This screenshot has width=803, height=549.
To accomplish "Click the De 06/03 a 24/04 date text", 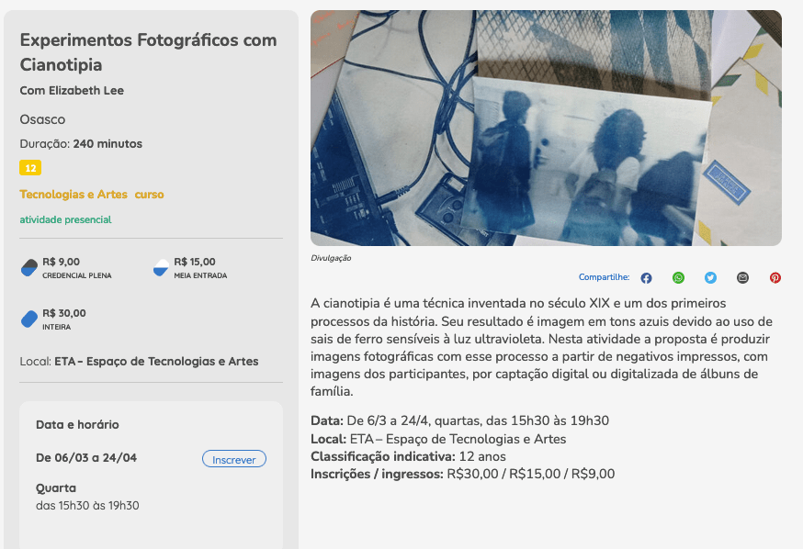I will pos(86,458).
